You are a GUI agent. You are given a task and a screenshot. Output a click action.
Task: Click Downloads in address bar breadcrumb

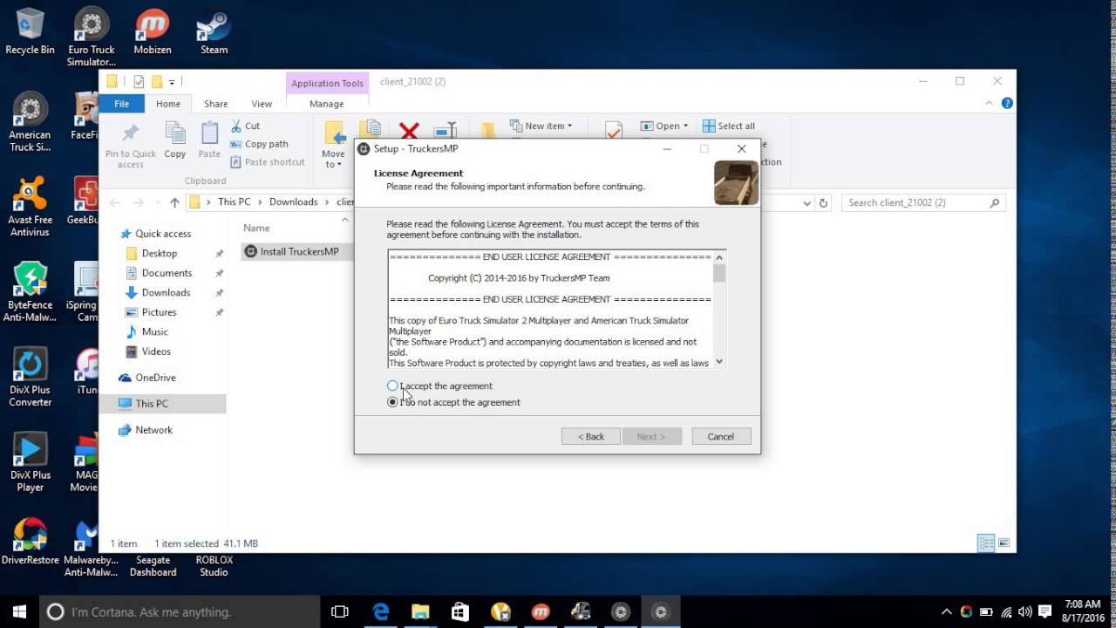coord(293,202)
